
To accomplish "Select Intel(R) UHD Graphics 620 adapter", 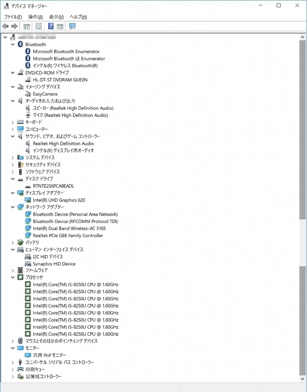I will pos(59,200).
